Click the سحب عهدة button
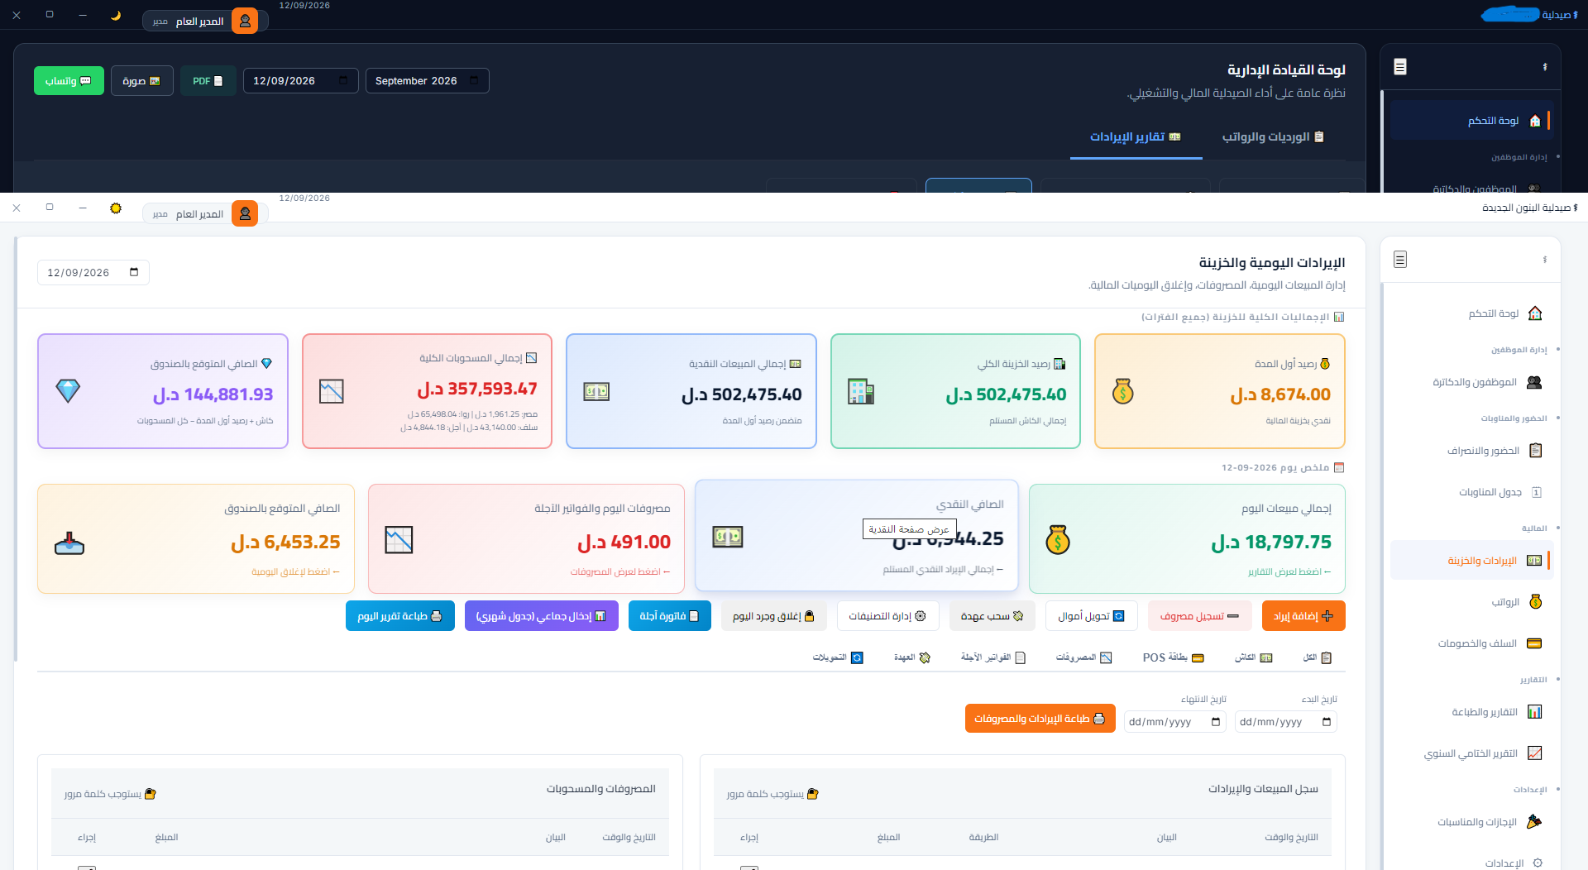The image size is (1588, 870). pyautogui.click(x=992, y=616)
